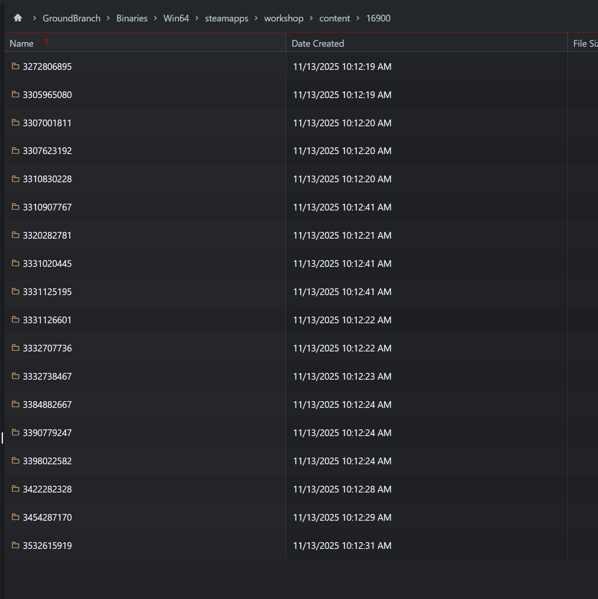
Task: Sort by File Size column header
Action: [x=585, y=44]
